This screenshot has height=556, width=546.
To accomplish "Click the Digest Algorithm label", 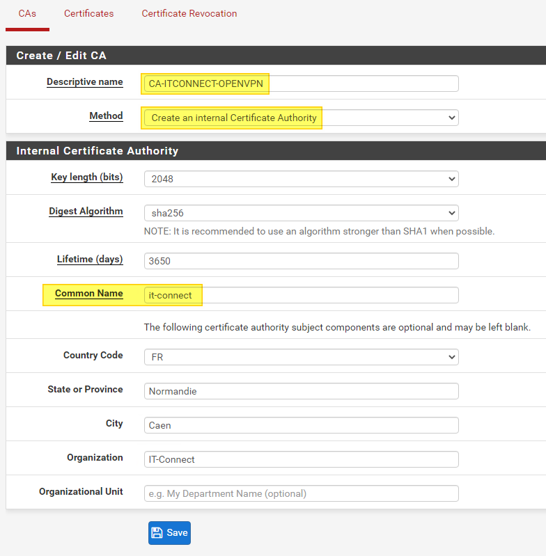I will [x=86, y=212].
